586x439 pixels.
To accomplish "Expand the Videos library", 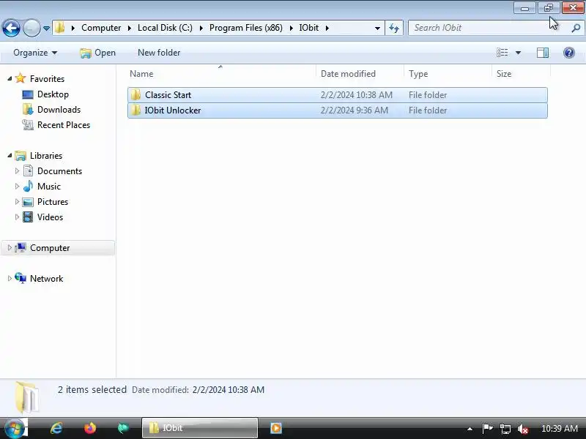I will tap(17, 217).
